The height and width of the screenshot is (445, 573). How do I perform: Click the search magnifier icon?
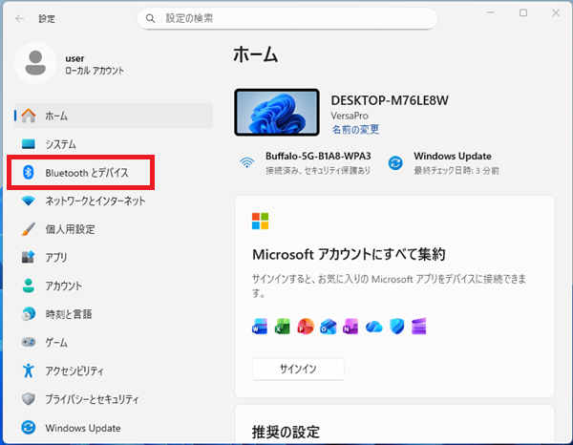(150, 18)
